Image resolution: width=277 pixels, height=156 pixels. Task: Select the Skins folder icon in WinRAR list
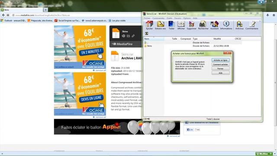[x=145, y=46]
